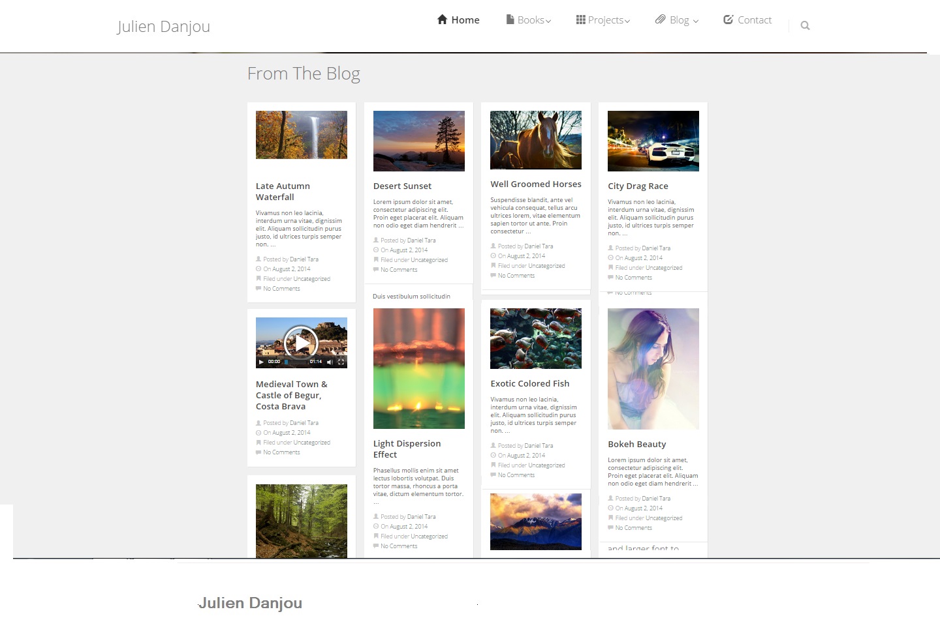Click the Julien Danjou name in the footer
Viewport: 940px width, 644px height.
pyautogui.click(x=250, y=603)
